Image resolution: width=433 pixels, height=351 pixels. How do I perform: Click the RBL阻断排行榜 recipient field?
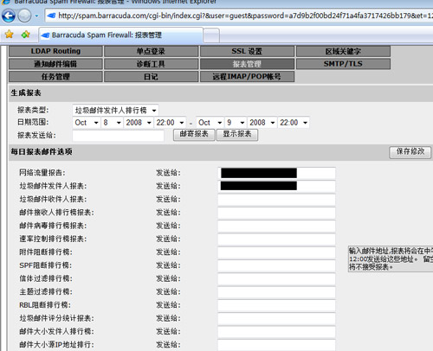[x=276, y=305]
